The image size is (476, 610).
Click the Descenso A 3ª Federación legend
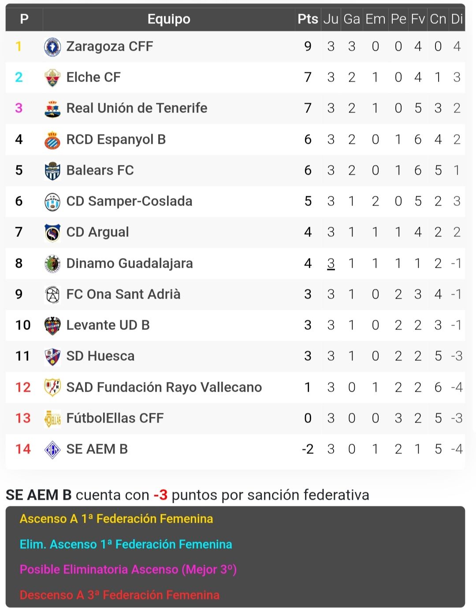pyautogui.click(x=119, y=595)
